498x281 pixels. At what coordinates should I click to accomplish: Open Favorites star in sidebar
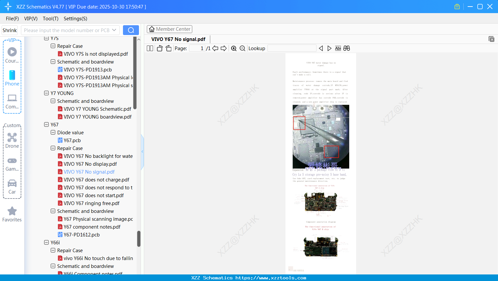12,214
